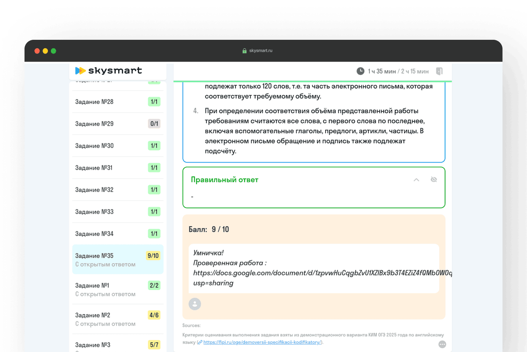Image resolution: width=527 pixels, height=352 pixels.
Task: Click the "Балл: 9 / 10" score line
Action: pyautogui.click(x=209, y=229)
